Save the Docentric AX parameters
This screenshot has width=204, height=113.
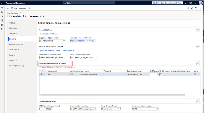(x=14, y=9)
